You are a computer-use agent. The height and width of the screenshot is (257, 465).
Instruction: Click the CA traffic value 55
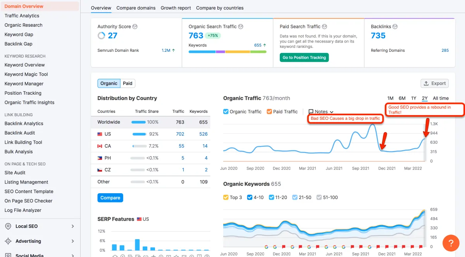point(181,146)
